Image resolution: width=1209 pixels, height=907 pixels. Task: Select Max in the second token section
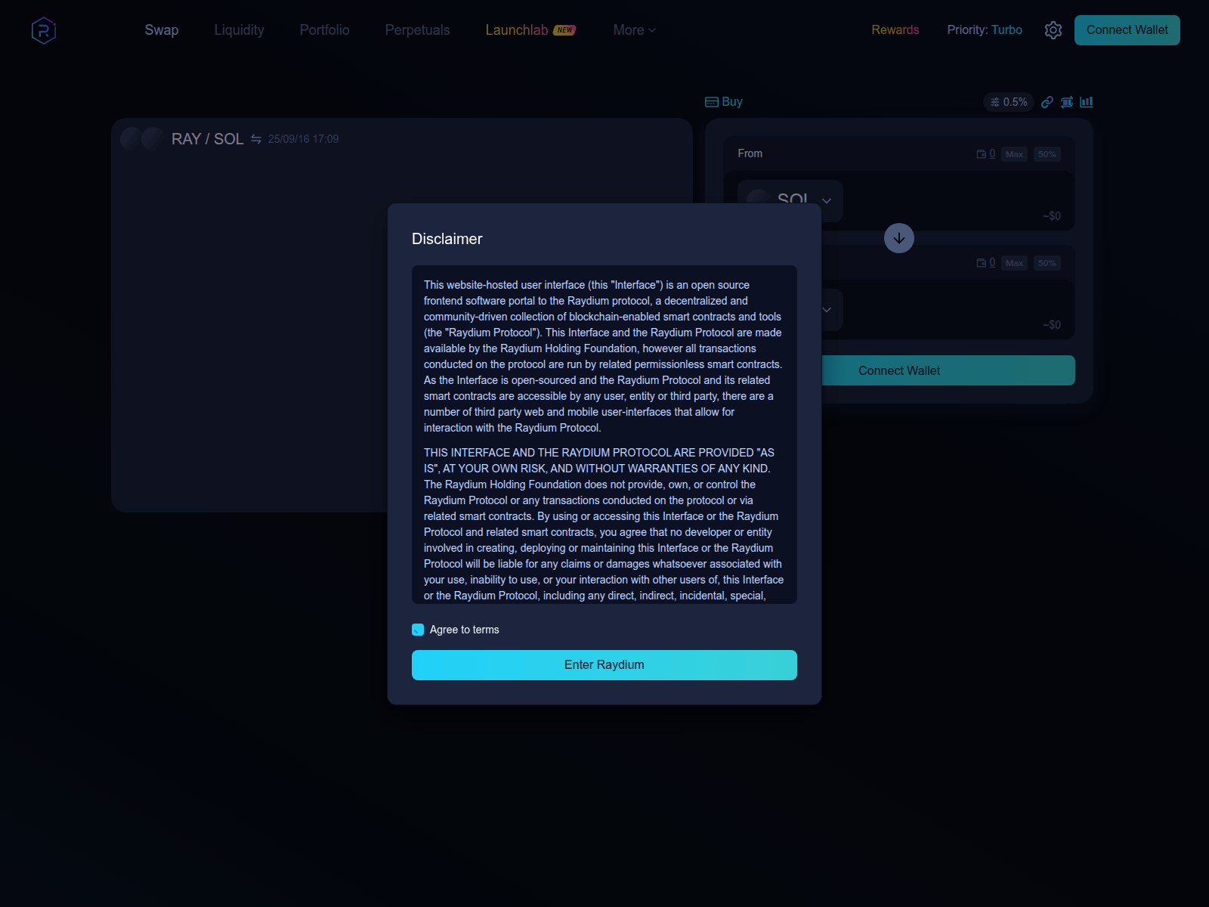pyautogui.click(x=1014, y=263)
